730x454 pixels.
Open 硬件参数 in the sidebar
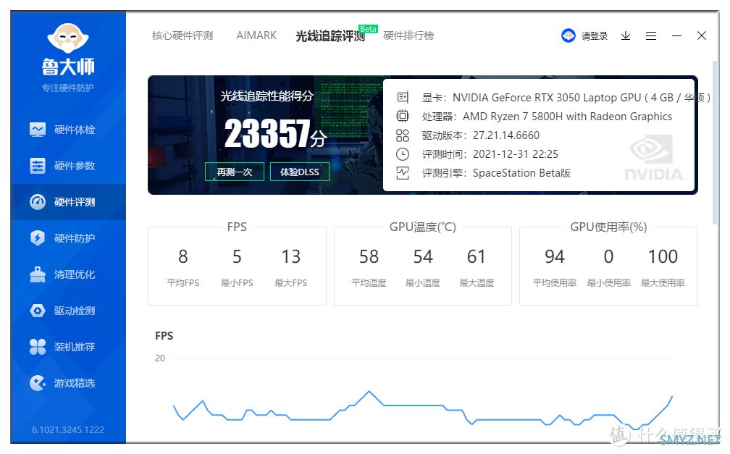[x=68, y=166]
